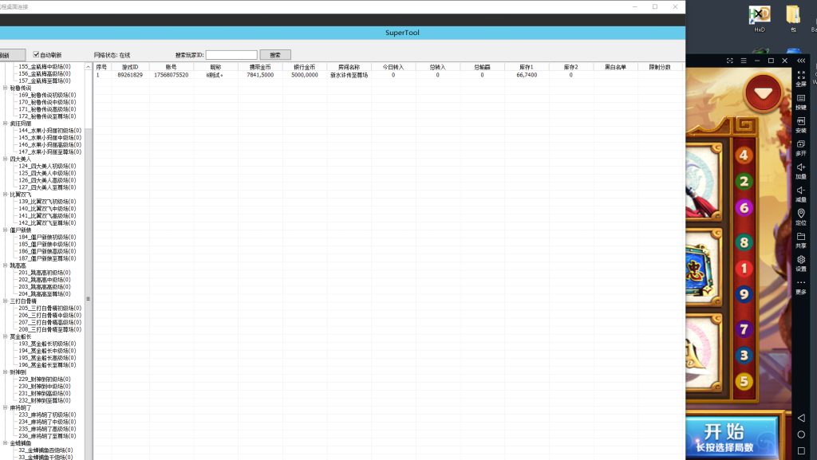Click the tree panel vertical scrollbar thumb
This screenshot has height=460, width=817.
point(88,299)
